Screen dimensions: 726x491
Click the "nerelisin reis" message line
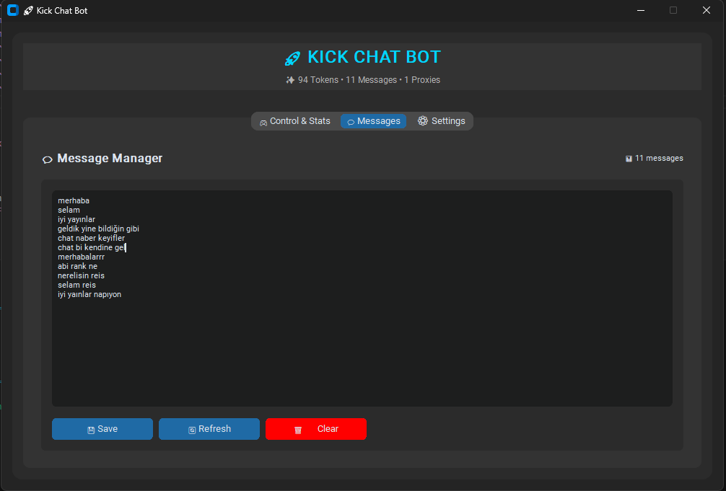81,275
